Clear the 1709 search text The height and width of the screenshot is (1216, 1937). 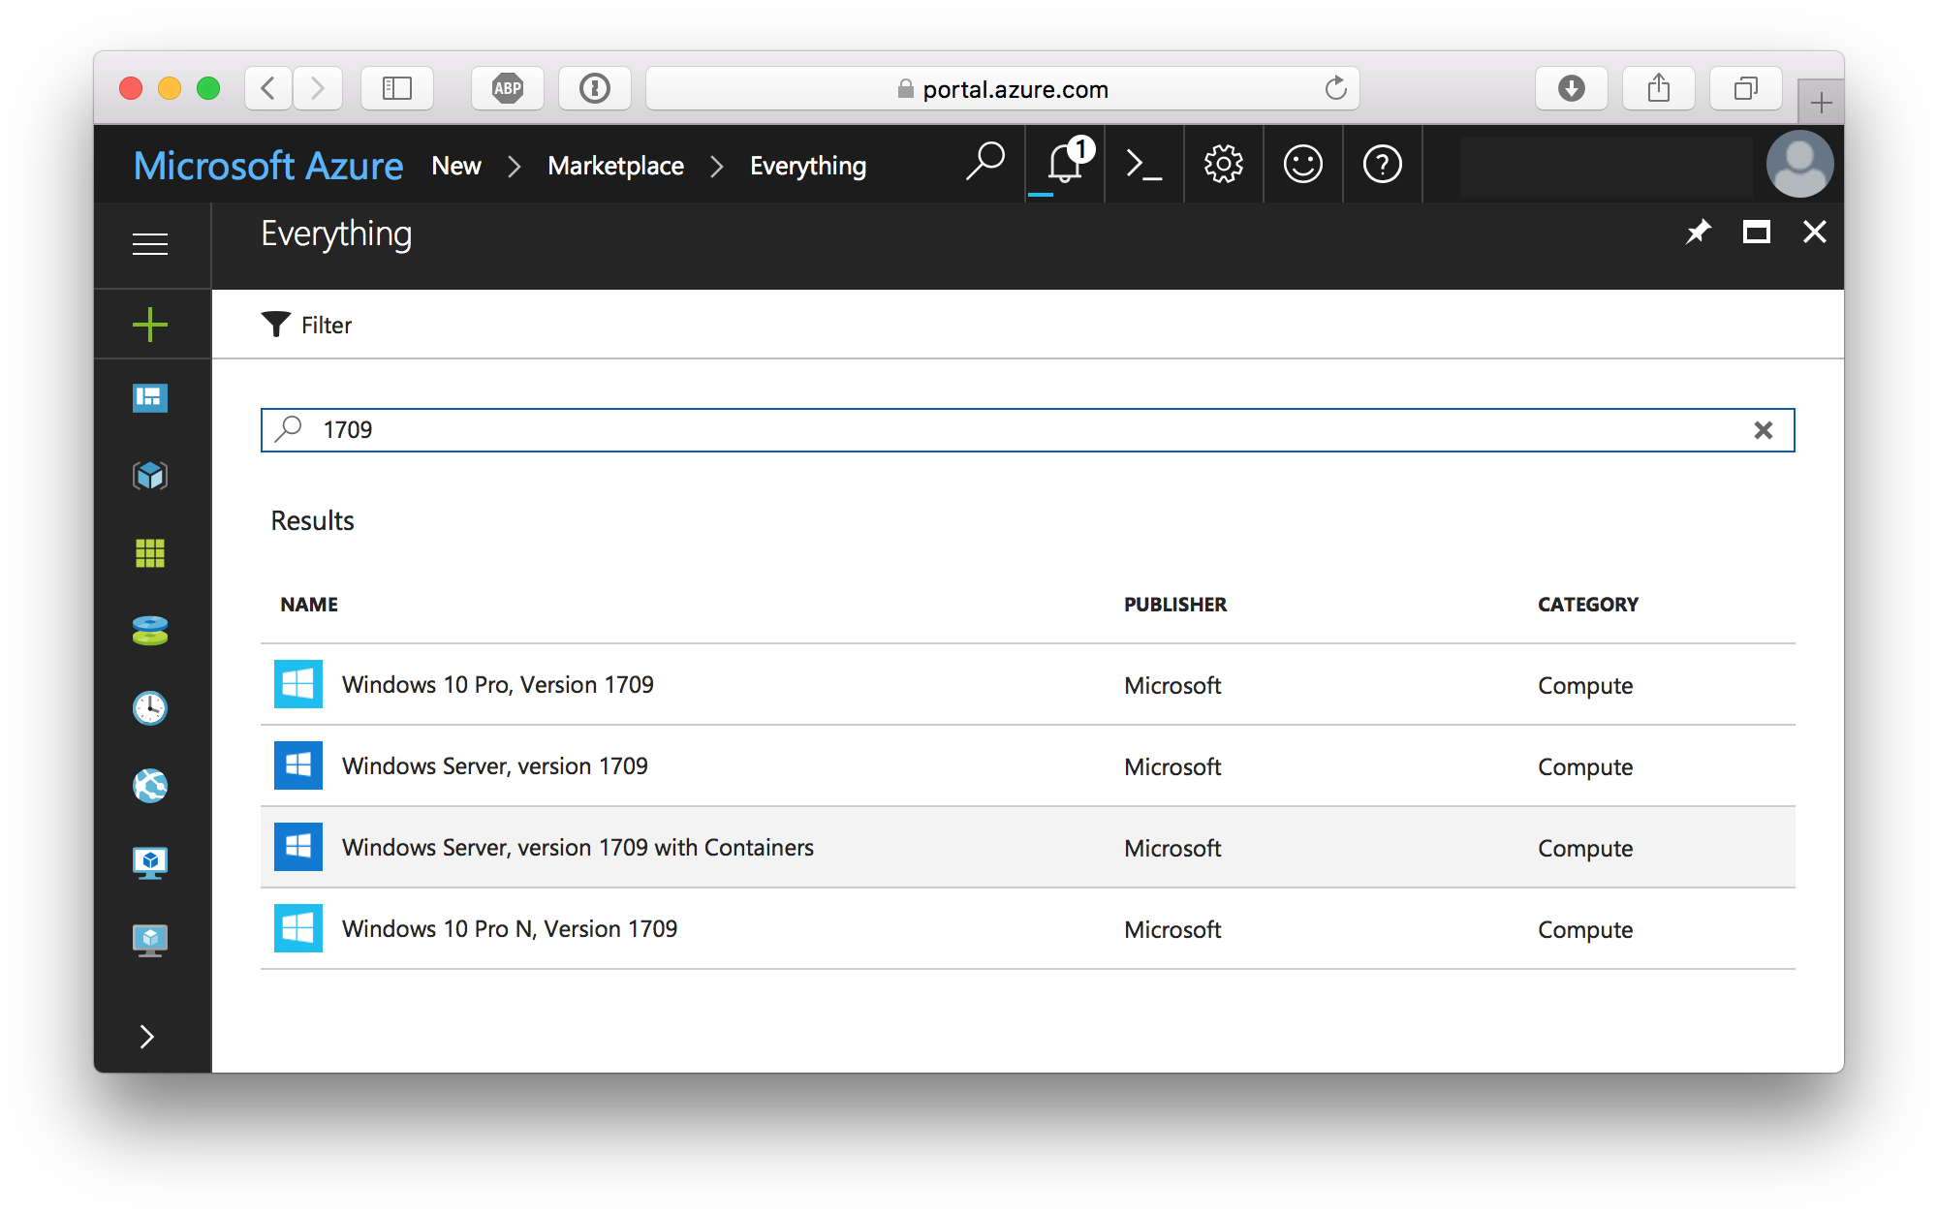[1763, 430]
